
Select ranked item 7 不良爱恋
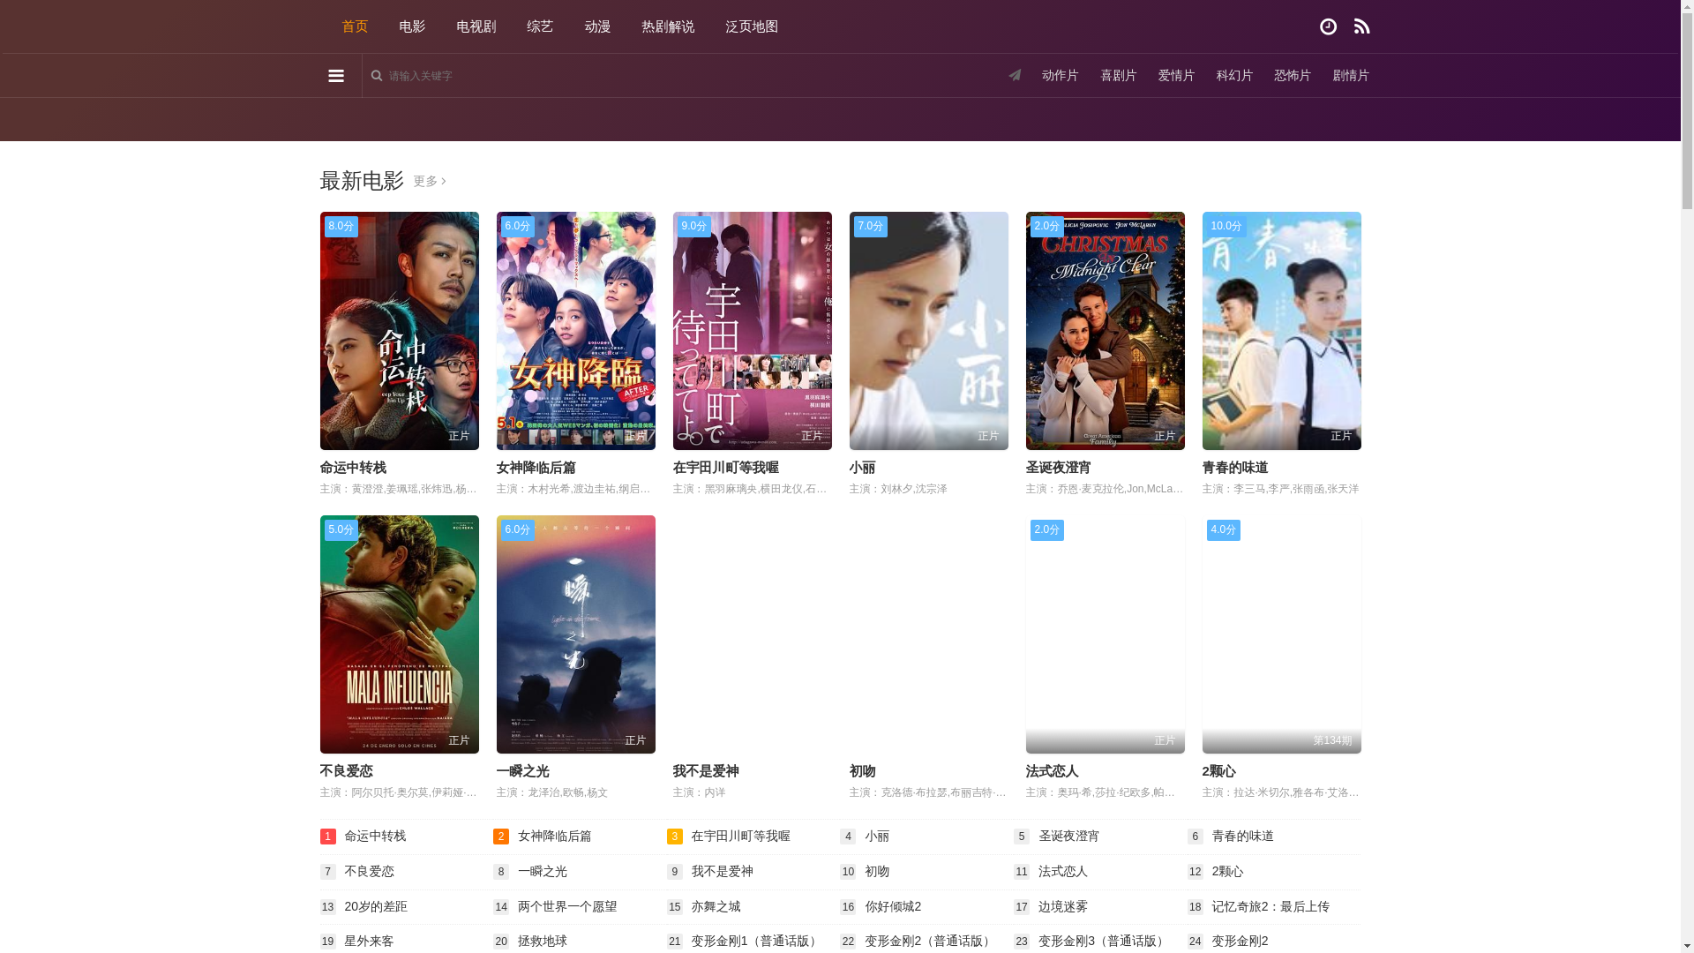coord(369,871)
